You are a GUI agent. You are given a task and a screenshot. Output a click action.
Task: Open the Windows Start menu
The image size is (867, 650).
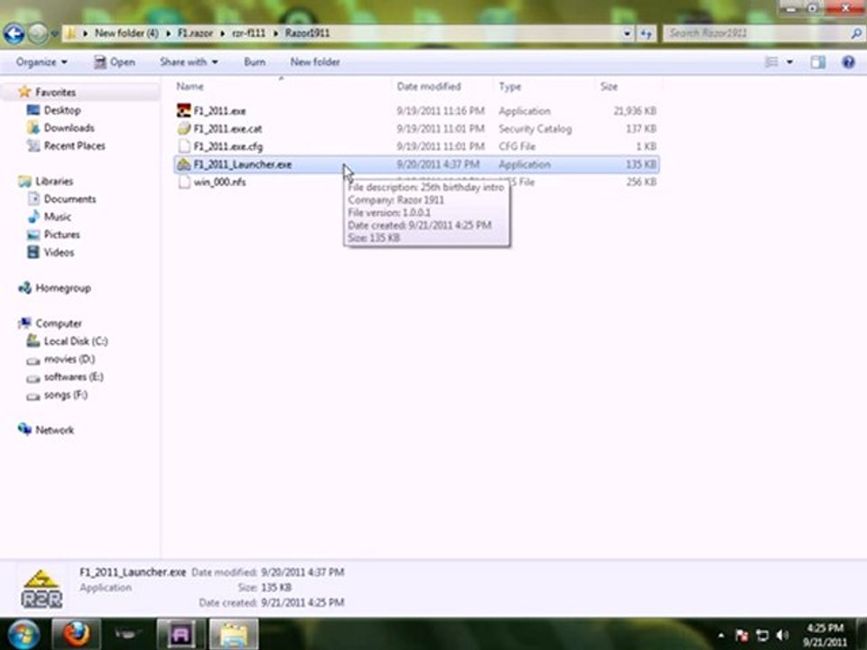pyautogui.click(x=22, y=634)
